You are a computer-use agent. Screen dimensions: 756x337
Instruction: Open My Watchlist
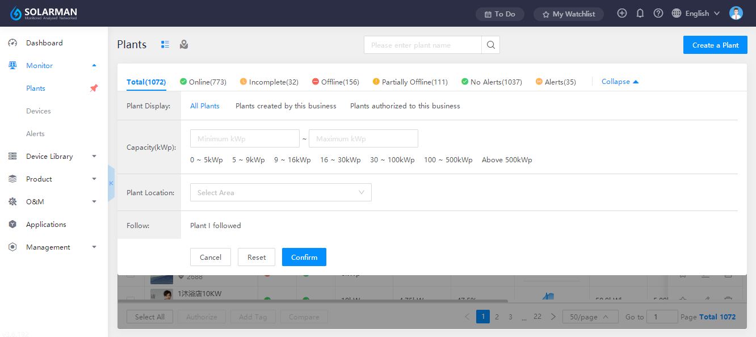569,14
